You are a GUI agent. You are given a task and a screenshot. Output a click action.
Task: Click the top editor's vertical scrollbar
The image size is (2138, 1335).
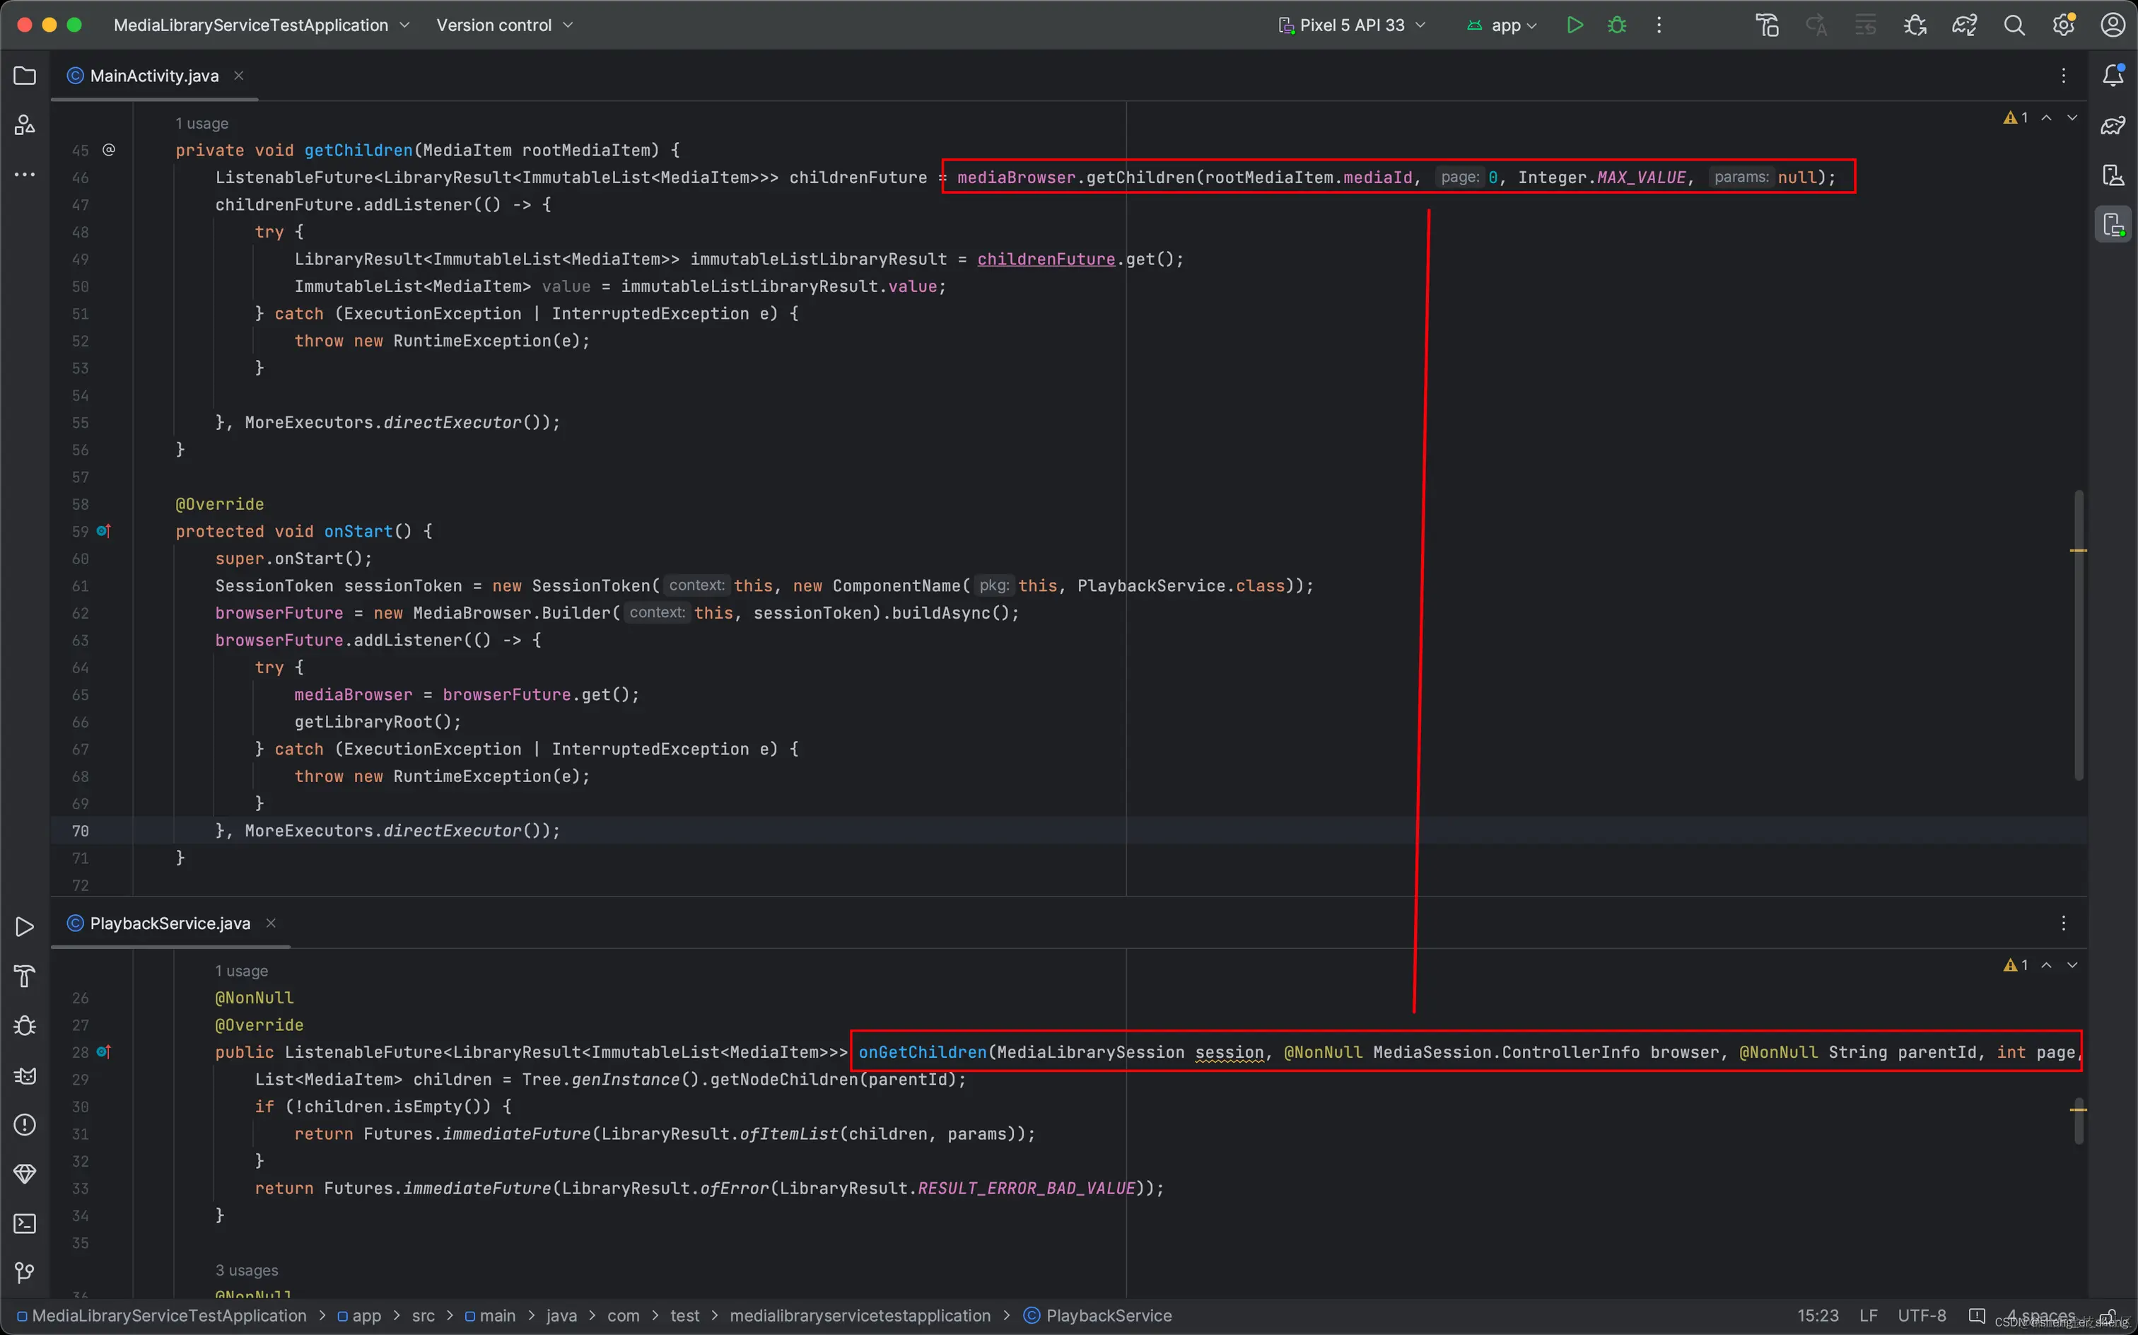(2079, 634)
